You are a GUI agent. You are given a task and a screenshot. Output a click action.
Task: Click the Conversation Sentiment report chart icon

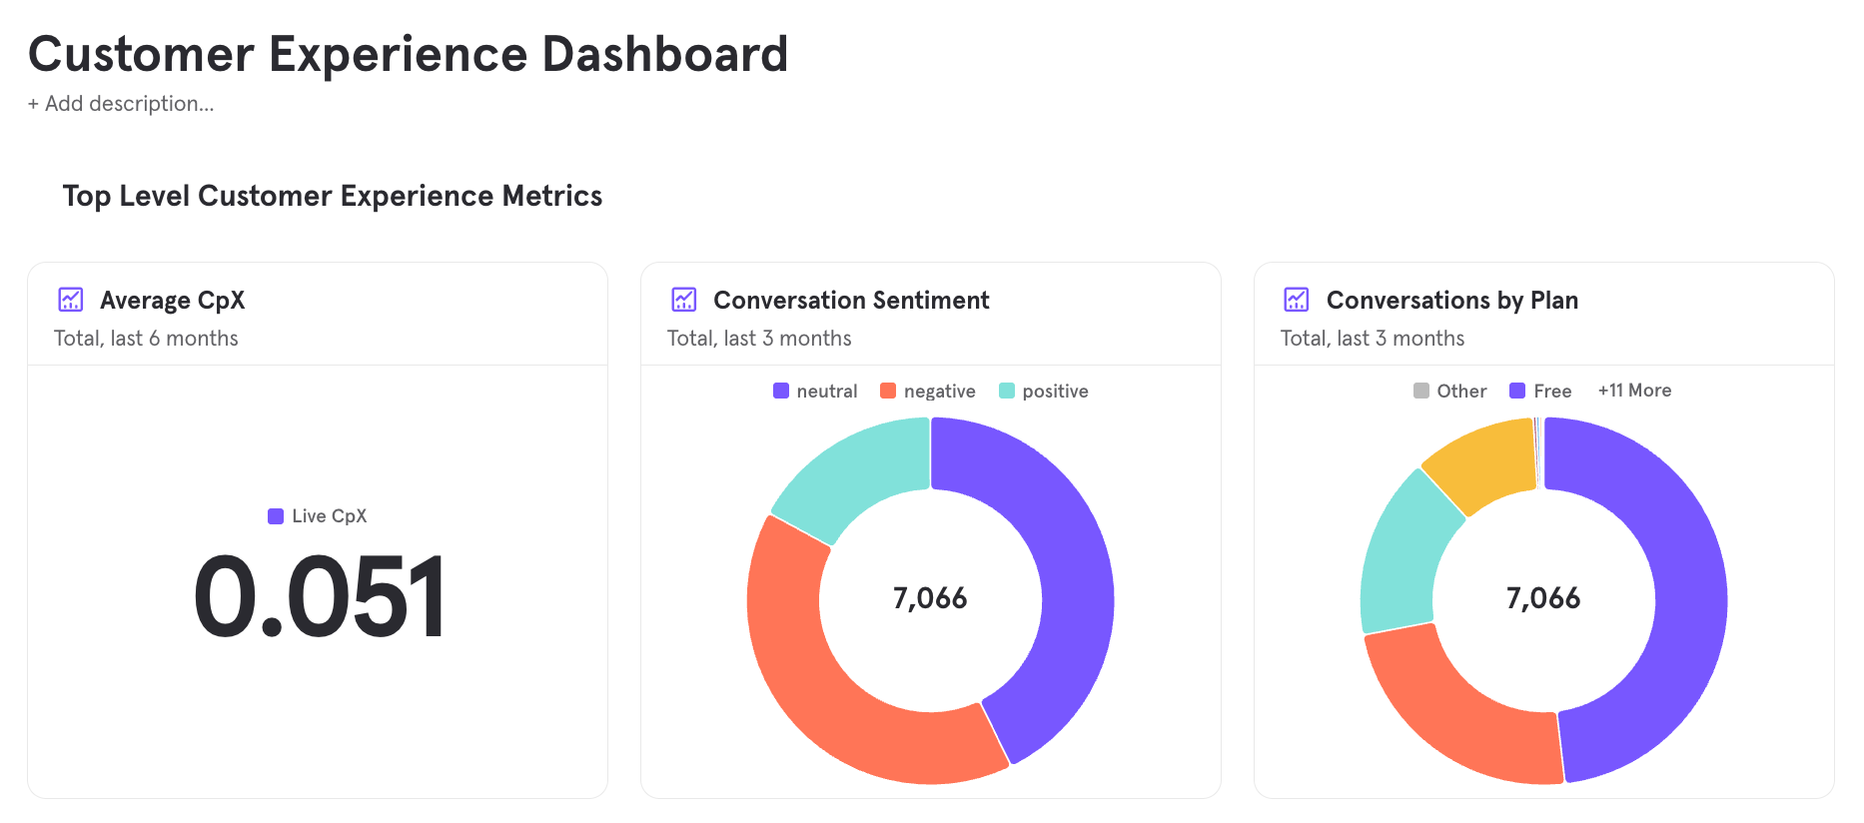coord(684,300)
